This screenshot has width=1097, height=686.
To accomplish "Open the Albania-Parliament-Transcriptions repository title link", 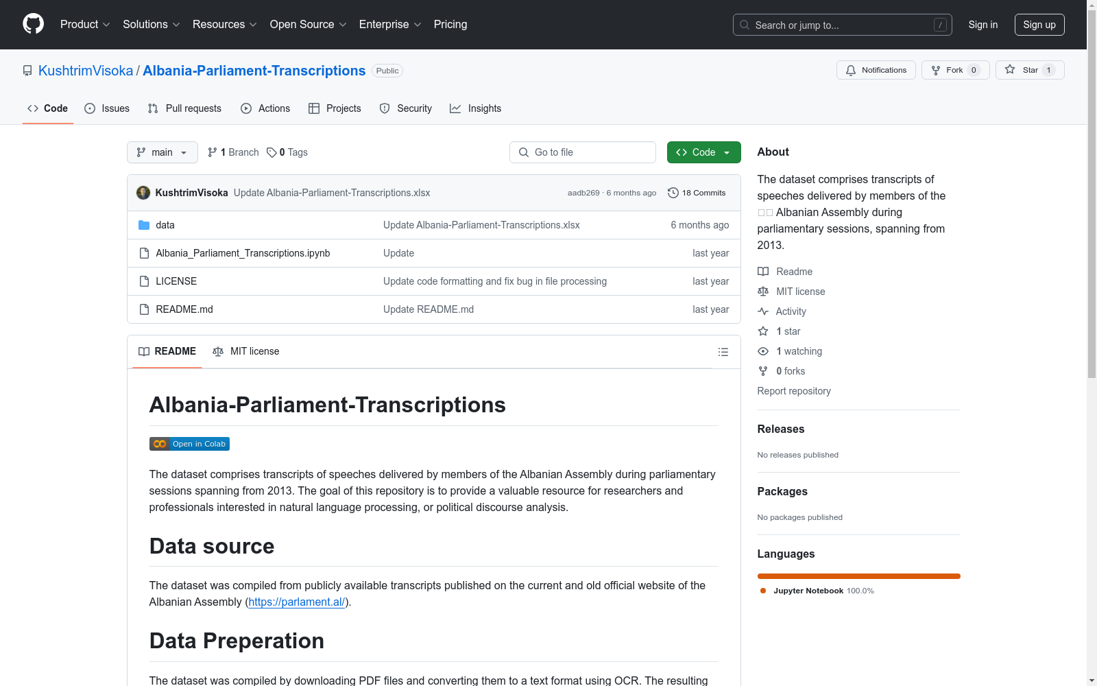I will click(x=254, y=71).
